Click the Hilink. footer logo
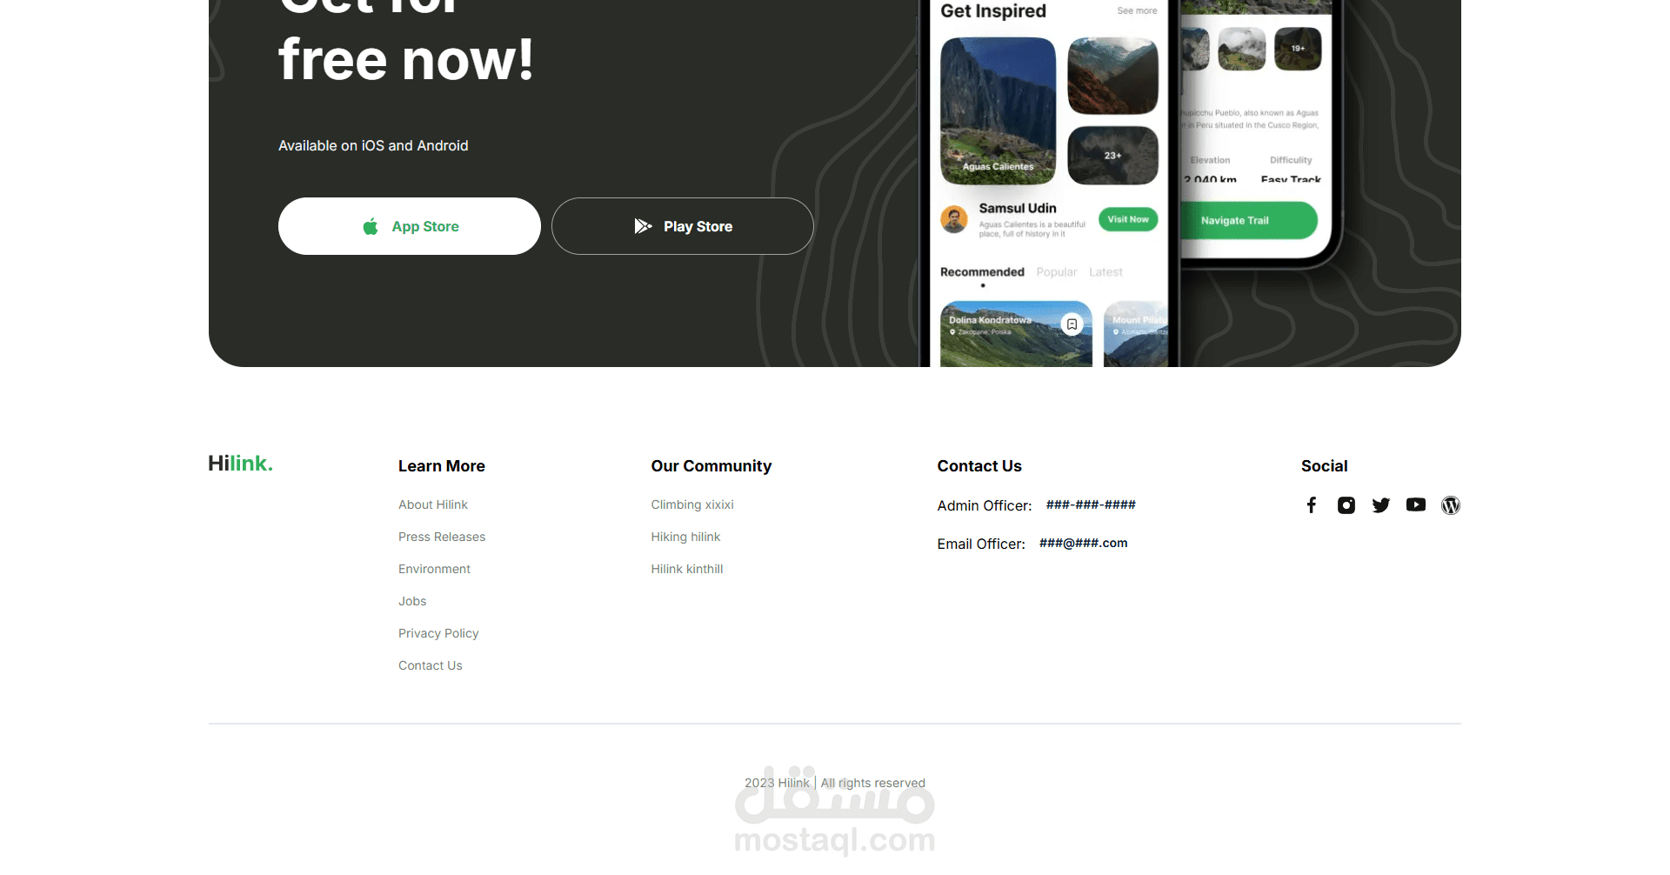This screenshot has width=1670, height=875. (240, 464)
